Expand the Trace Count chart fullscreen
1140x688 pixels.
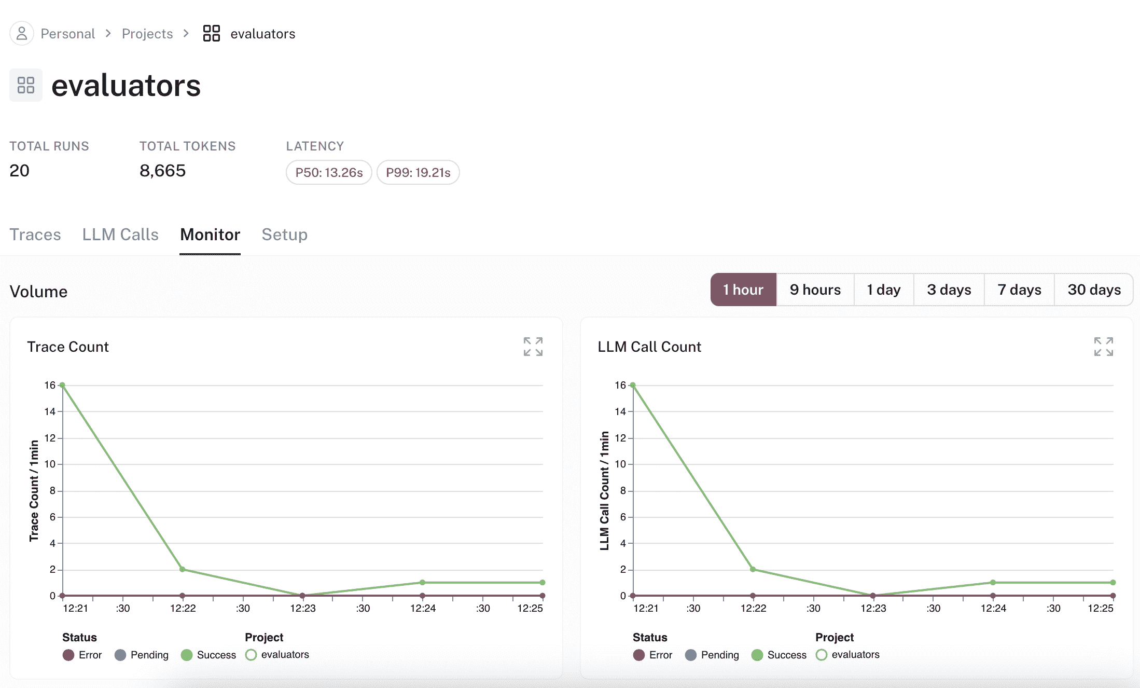pyautogui.click(x=533, y=347)
